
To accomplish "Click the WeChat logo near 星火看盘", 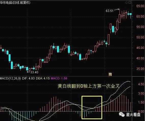I will point(122,114).
